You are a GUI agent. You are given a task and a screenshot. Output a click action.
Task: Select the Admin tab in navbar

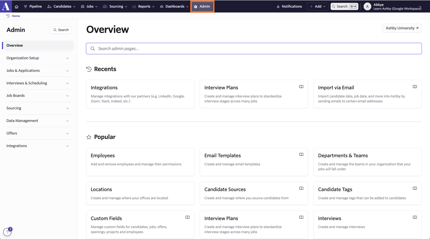pyautogui.click(x=202, y=6)
